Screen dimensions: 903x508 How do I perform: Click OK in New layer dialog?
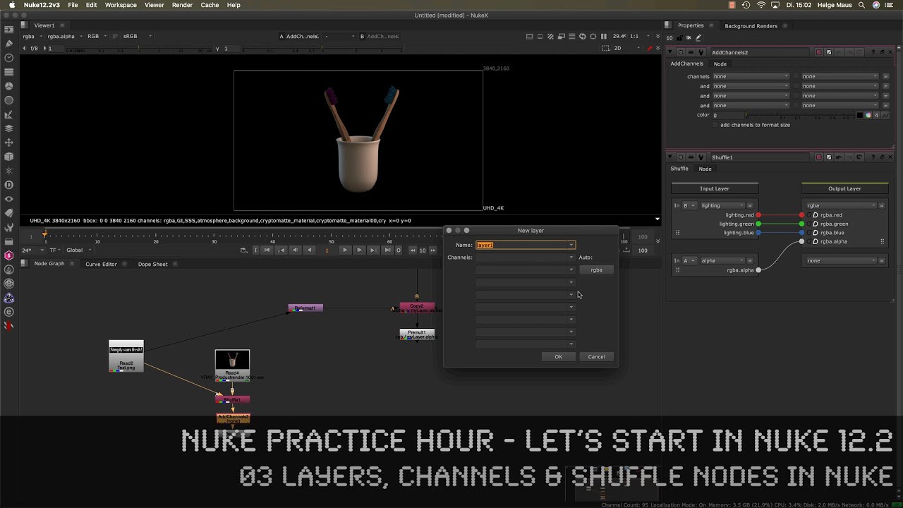click(558, 356)
